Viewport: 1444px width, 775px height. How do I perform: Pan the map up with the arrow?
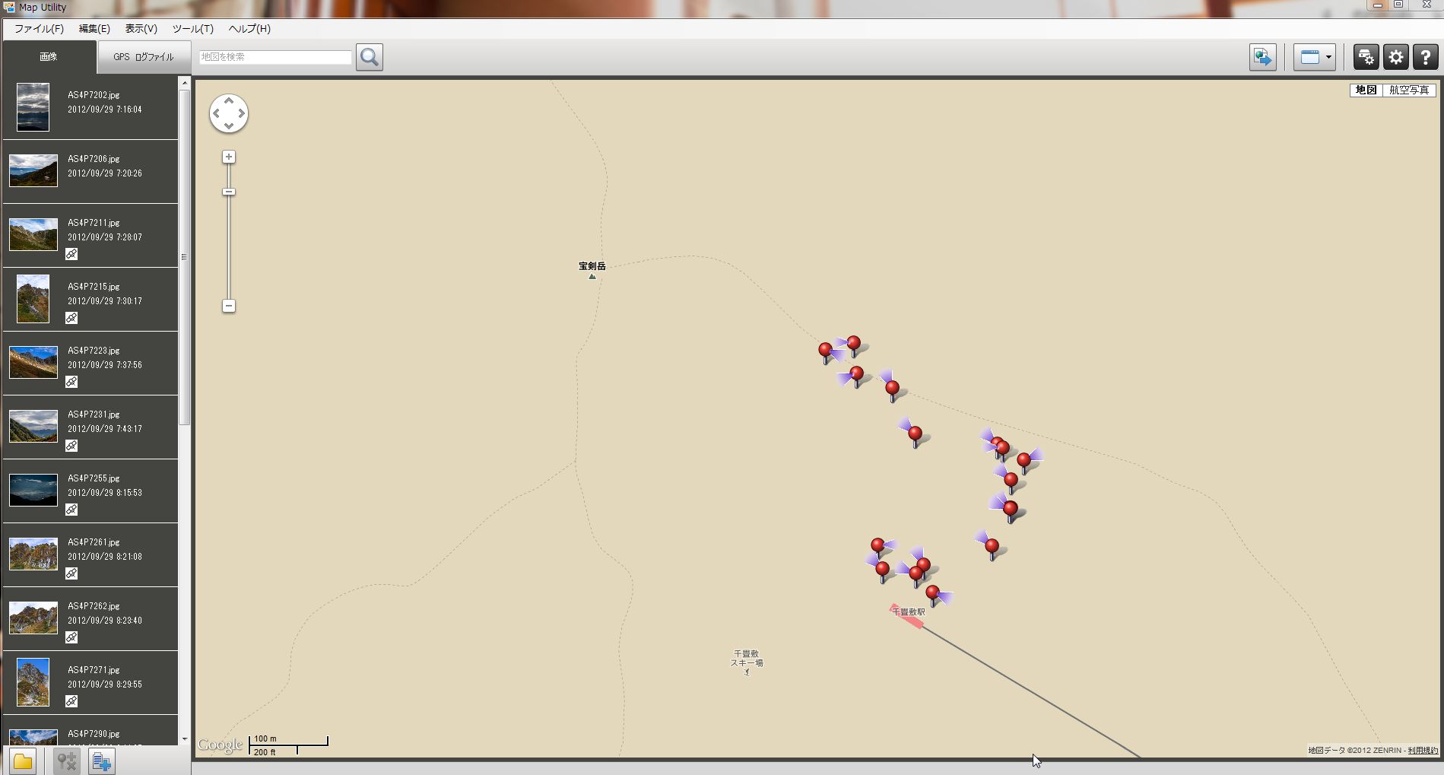click(229, 100)
